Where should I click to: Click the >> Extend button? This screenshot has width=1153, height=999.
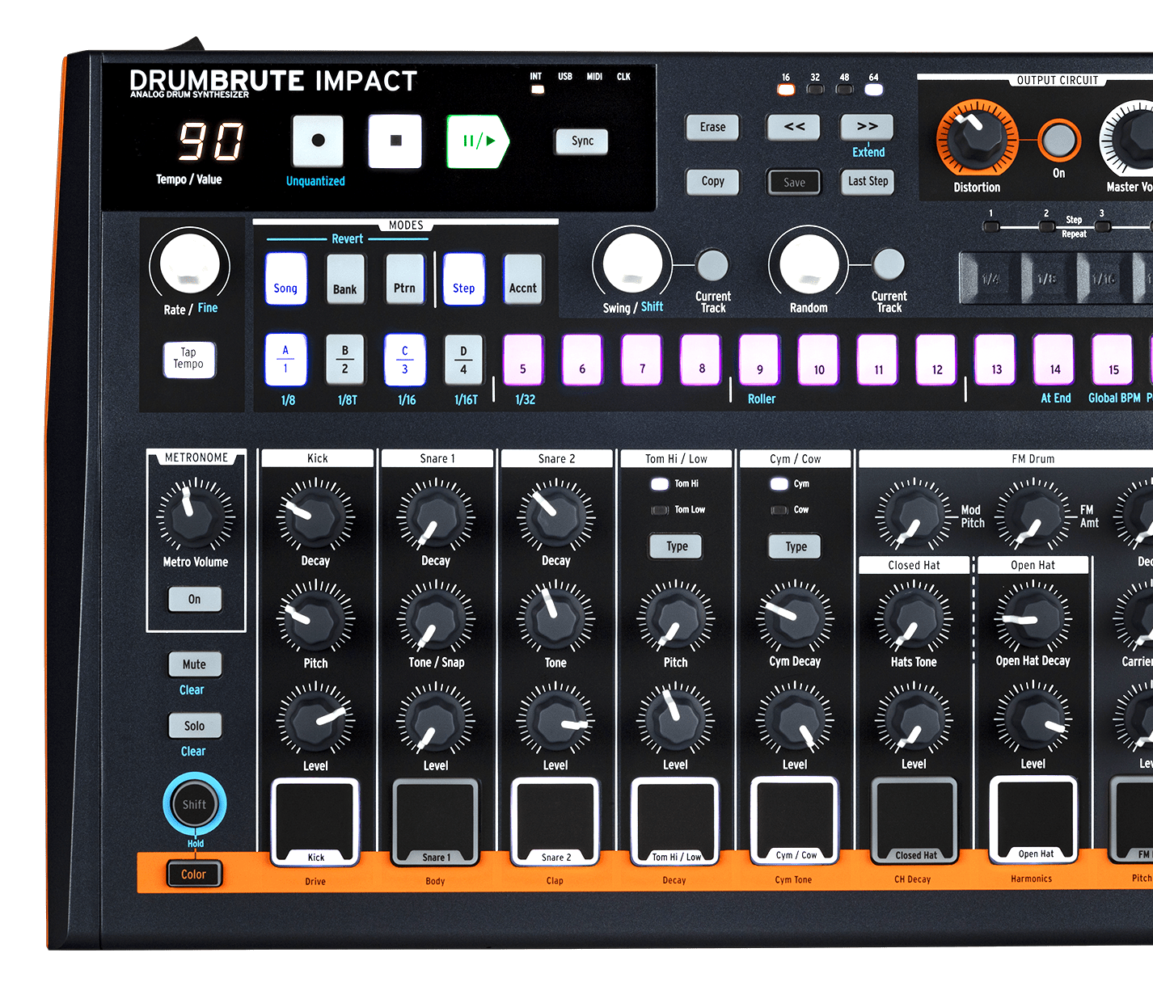[868, 127]
